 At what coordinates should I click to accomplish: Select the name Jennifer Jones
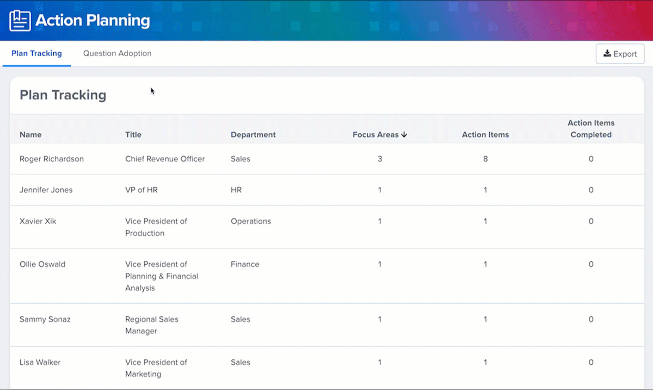coord(46,190)
